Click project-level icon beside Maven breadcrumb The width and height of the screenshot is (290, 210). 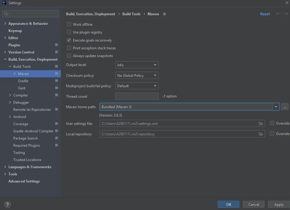[164, 14]
